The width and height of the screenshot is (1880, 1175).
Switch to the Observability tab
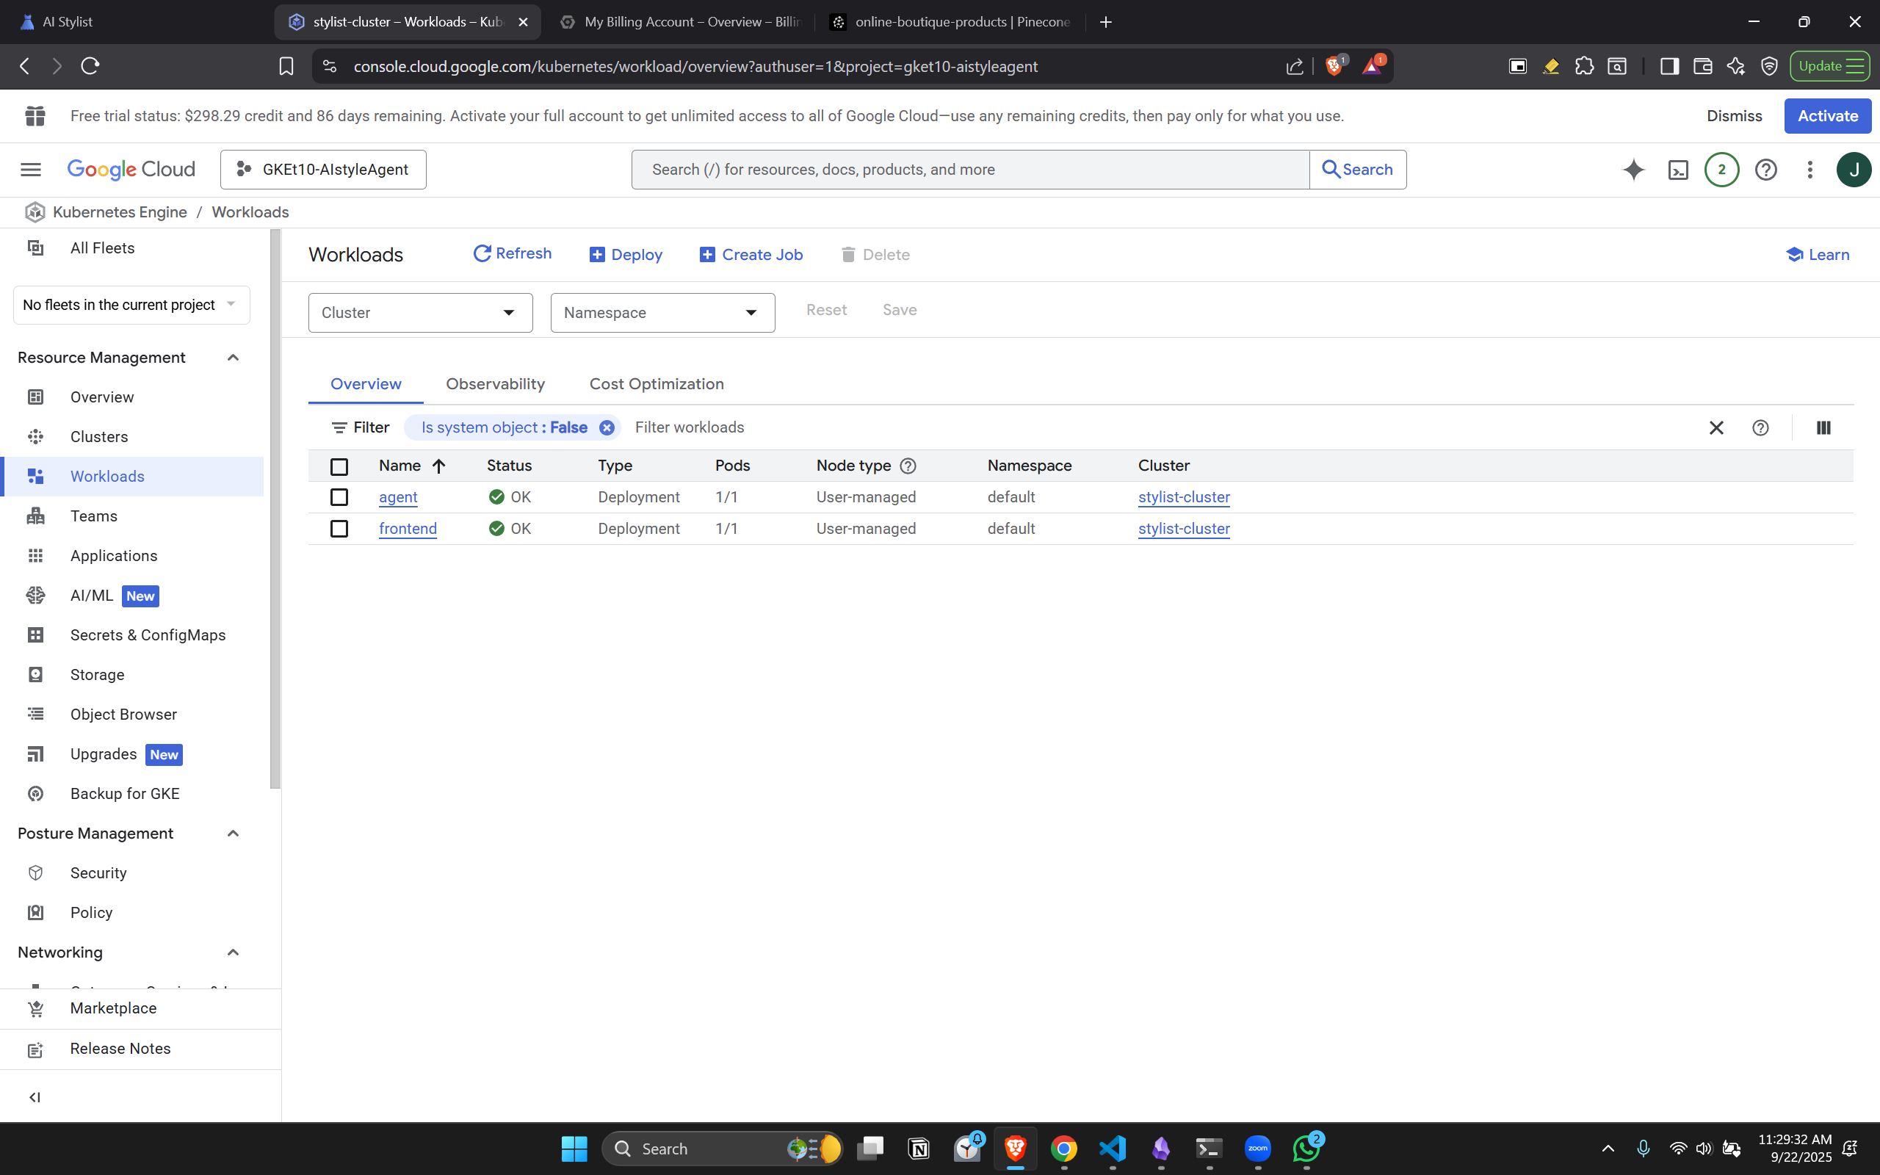pos(496,383)
